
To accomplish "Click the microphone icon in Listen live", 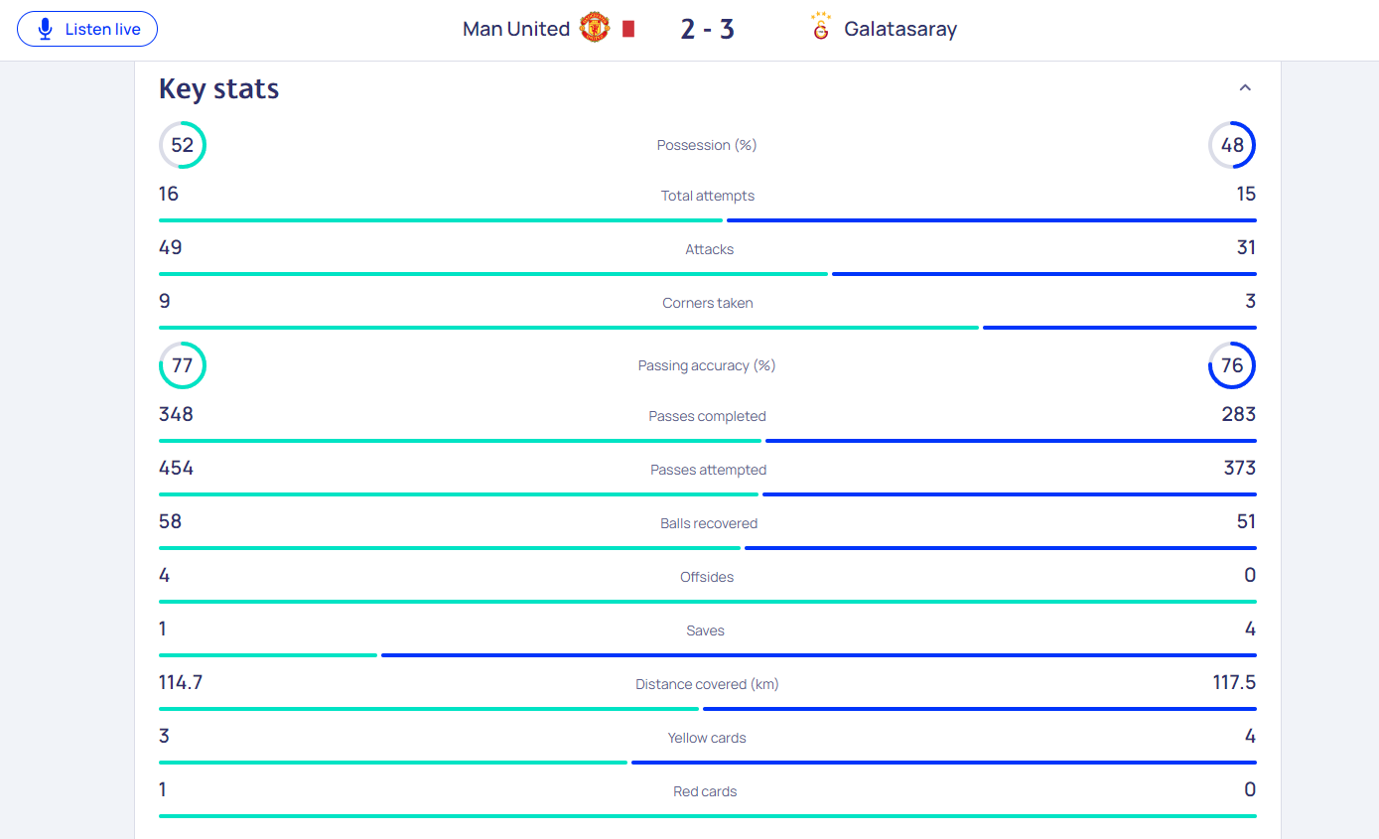I will click(45, 29).
